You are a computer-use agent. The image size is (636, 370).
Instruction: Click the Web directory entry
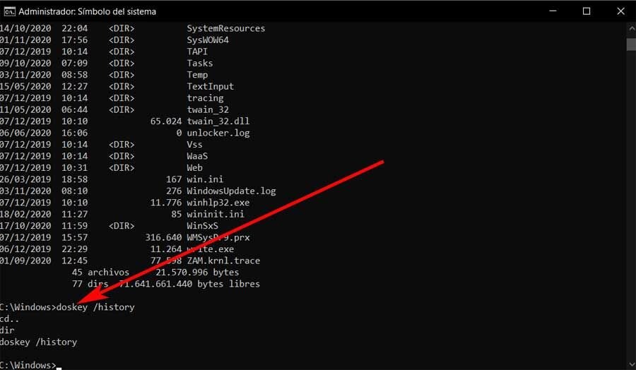coord(195,168)
